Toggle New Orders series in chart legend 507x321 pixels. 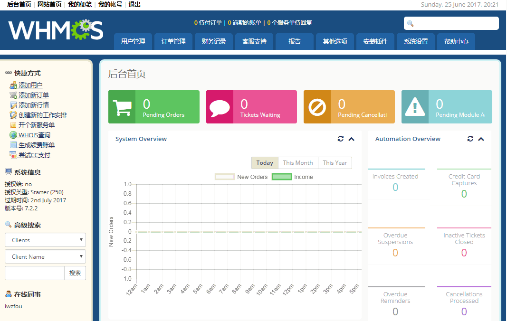[x=225, y=177]
